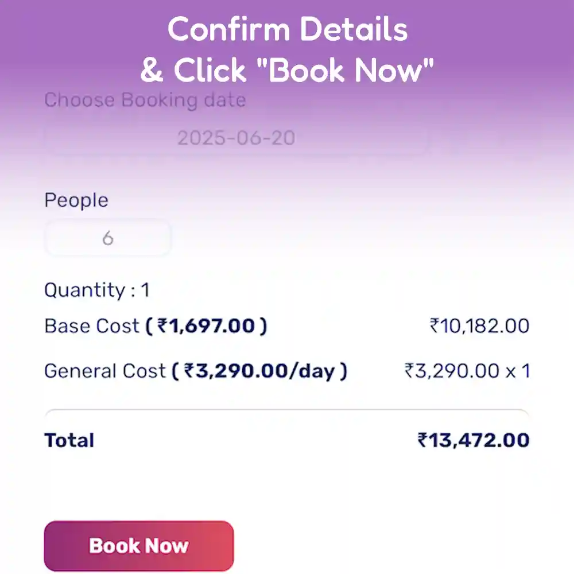The image size is (574, 574).
Task: Select the ₹10,182.00 base cost amount
Action: point(480,325)
